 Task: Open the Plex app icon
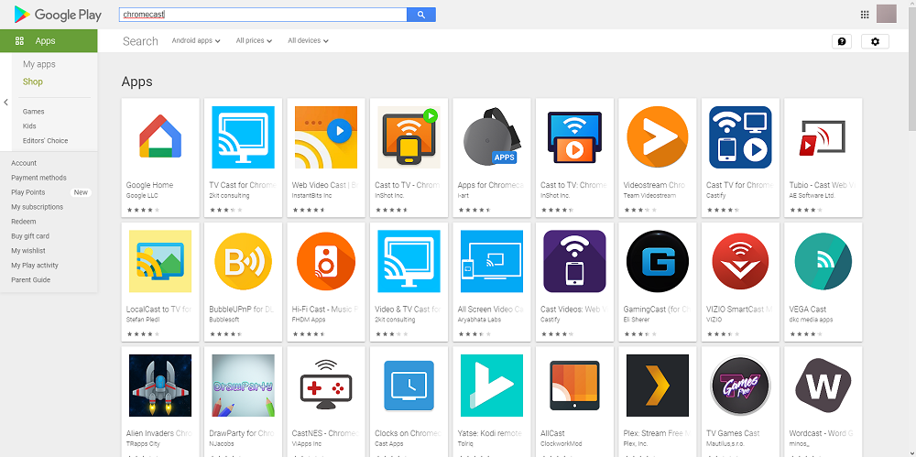(657, 386)
